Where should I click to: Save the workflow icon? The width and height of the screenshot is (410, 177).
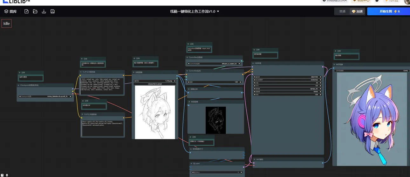pyautogui.click(x=53, y=11)
